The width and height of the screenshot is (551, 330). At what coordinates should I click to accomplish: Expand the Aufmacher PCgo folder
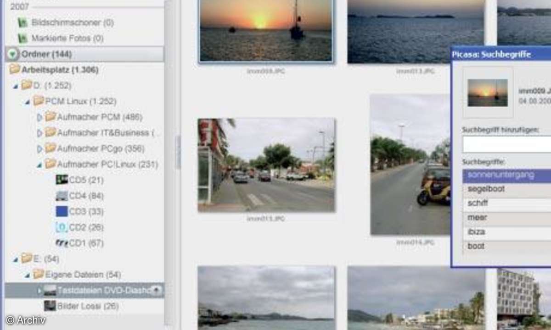[x=39, y=148]
